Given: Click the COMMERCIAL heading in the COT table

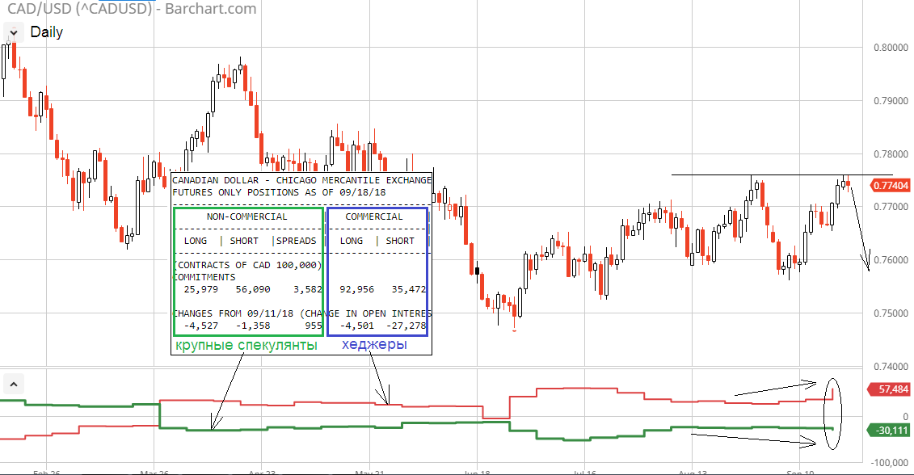Looking at the screenshot, I should pos(373,216).
